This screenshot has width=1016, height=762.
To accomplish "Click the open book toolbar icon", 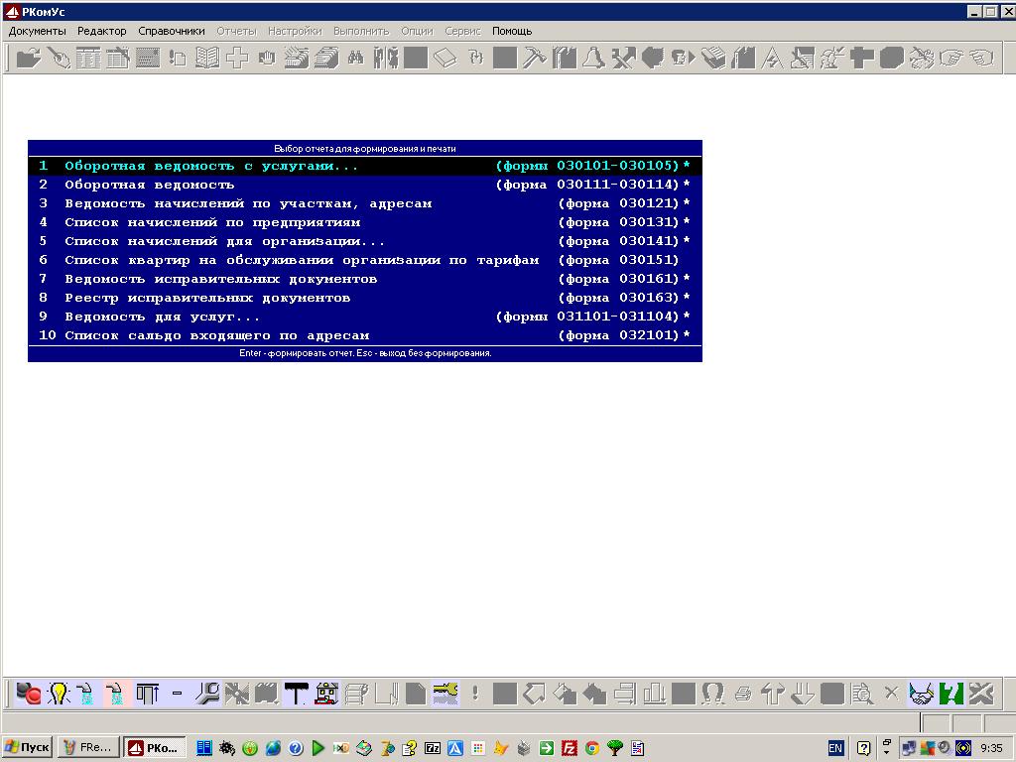I will [x=206, y=59].
